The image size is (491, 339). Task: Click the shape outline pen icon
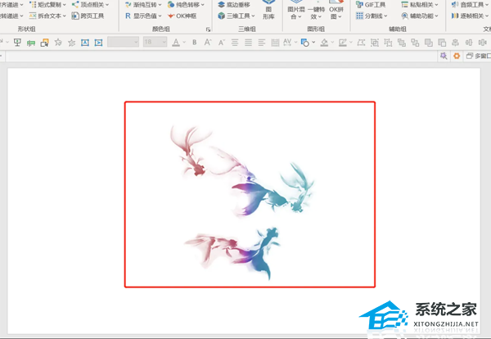343,43
